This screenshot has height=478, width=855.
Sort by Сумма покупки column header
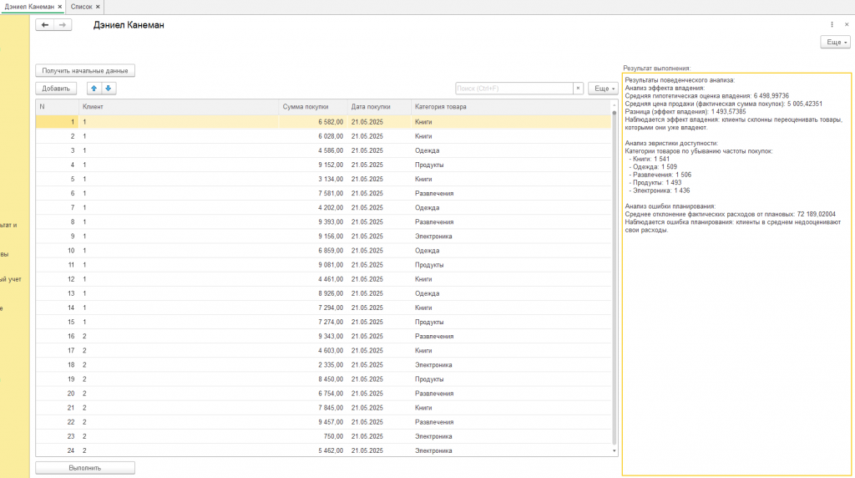pos(313,107)
